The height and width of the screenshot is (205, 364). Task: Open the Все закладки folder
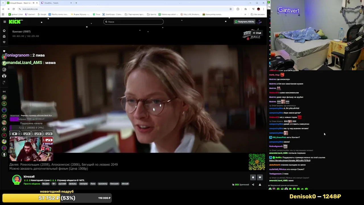258,14
